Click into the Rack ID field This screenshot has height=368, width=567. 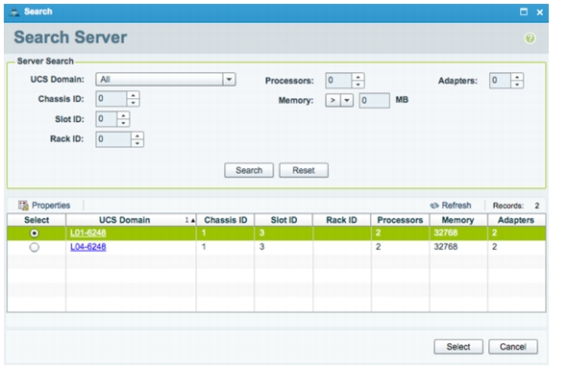tap(113, 139)
